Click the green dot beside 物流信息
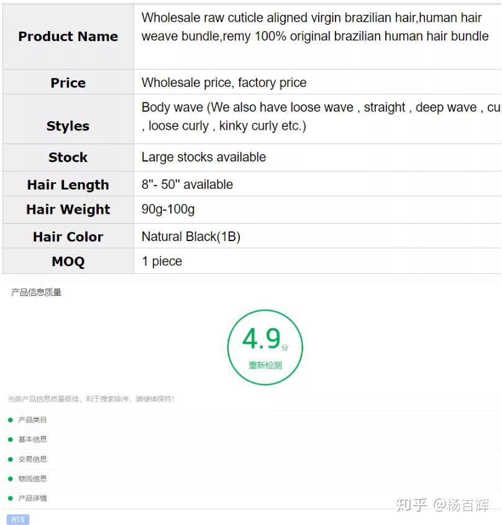This screenshot has height=525, width=502. 11,479
